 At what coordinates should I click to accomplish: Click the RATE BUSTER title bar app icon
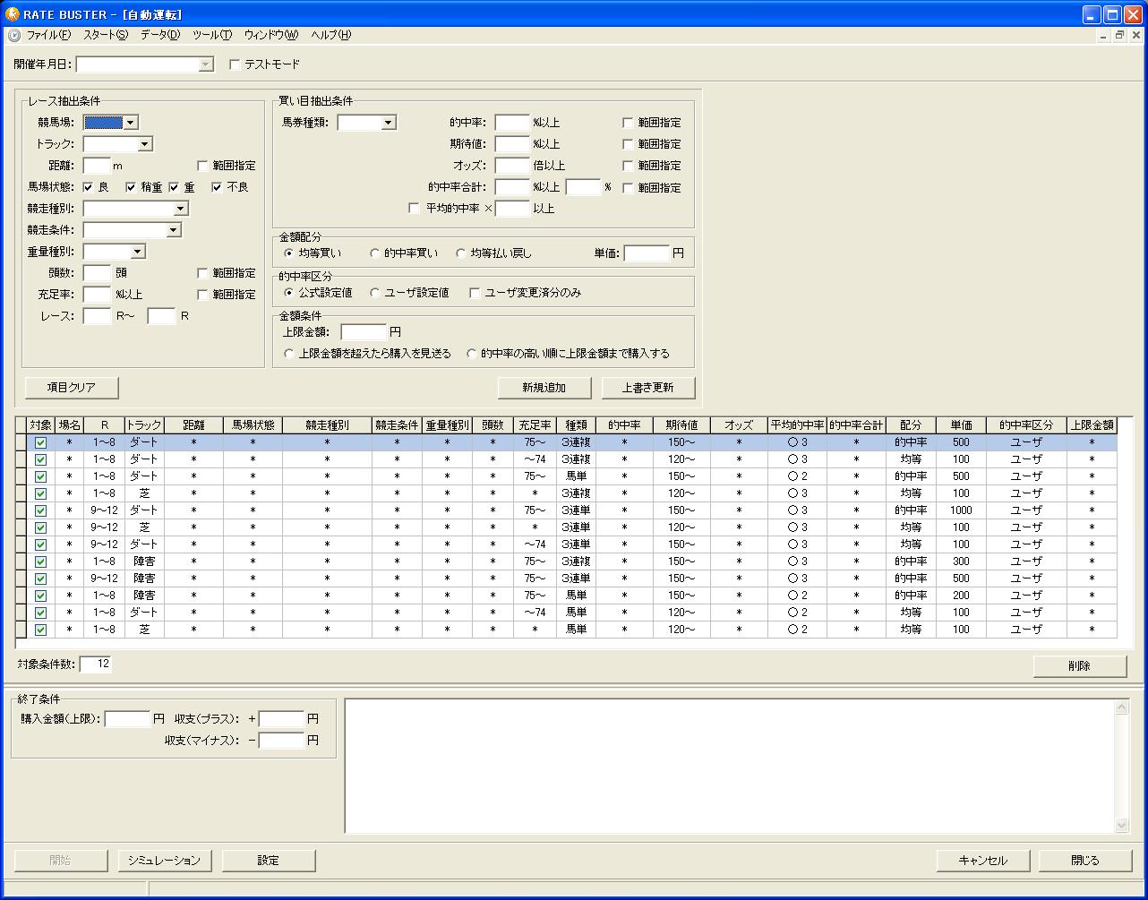click(13, 14)
